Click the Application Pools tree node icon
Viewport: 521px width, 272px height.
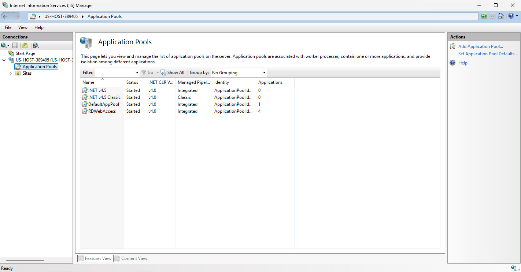tap(18, 67)
